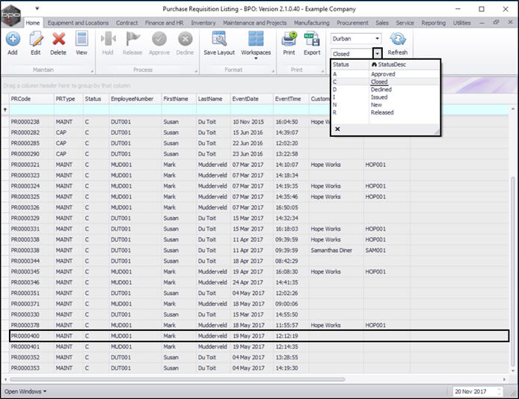Image resolution: width=519 pixels, height=399 pixels.
Task: Click the PRCode filter row cell
Action: 30,110
